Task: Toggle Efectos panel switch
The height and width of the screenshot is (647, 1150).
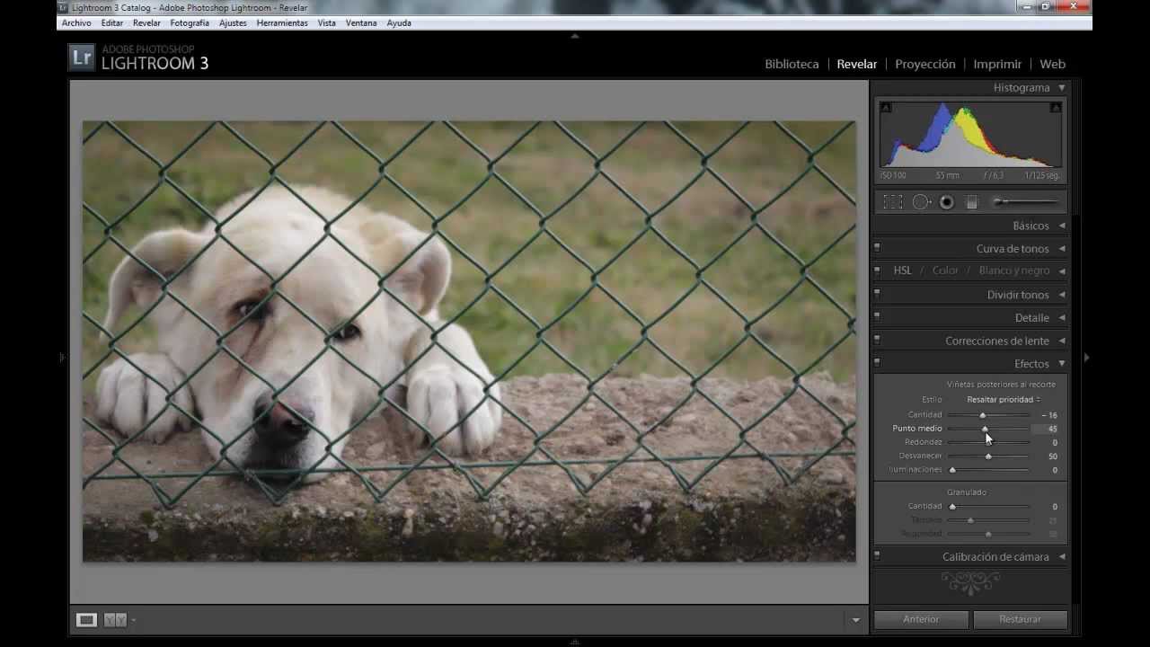Action: (x=877, y=362)
